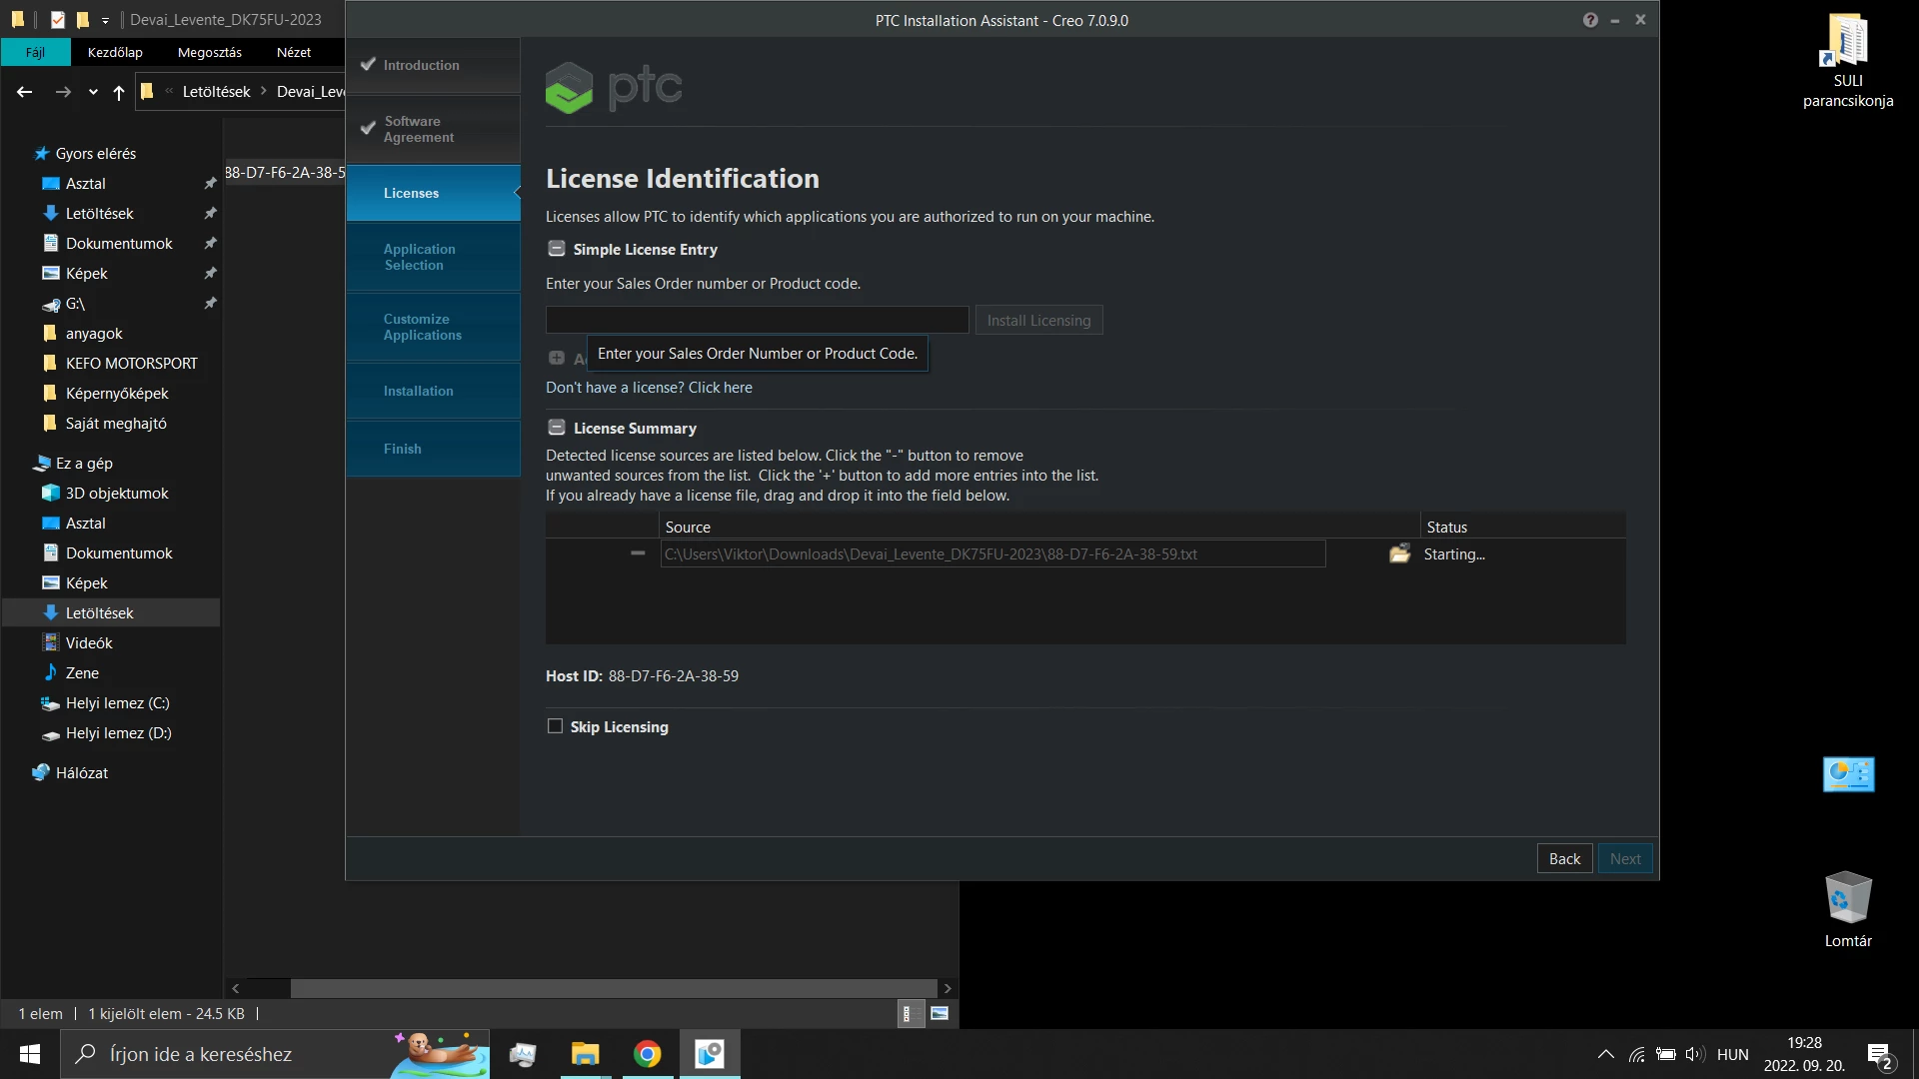The height and width of the screenshot is (1079, 1919).
Task: Click folder browse icon beside license source
Action: [1399, 553]
